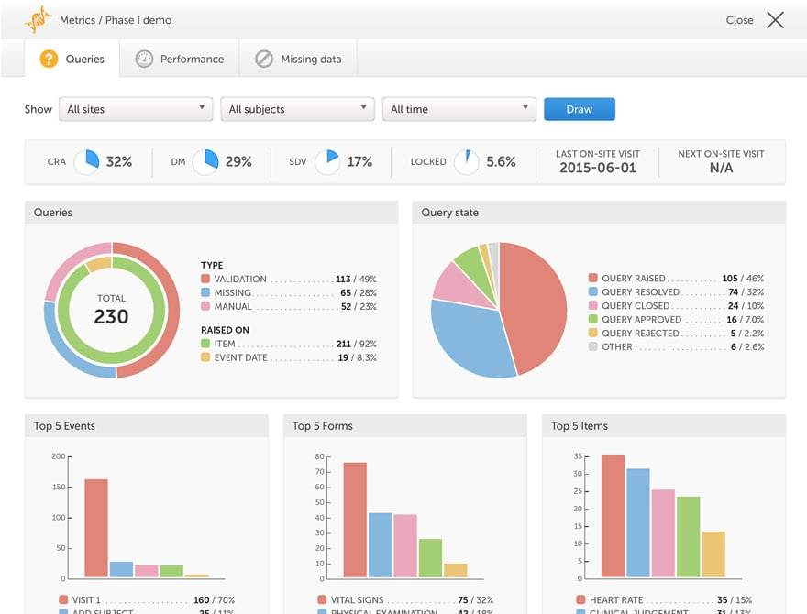Open the All sites dropdown
807x614 pixels.
pyautogui.click(x=136, y=109)
